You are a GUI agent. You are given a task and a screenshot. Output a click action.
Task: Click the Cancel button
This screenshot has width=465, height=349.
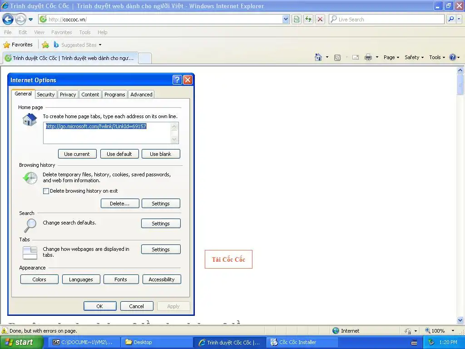137,306
